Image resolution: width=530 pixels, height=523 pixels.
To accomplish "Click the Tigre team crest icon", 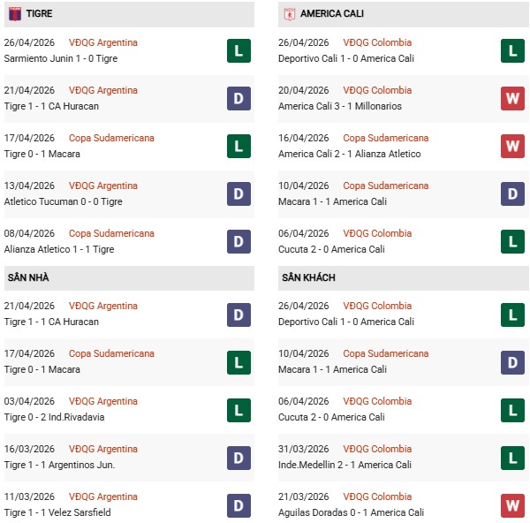I will tap(14, 14).
